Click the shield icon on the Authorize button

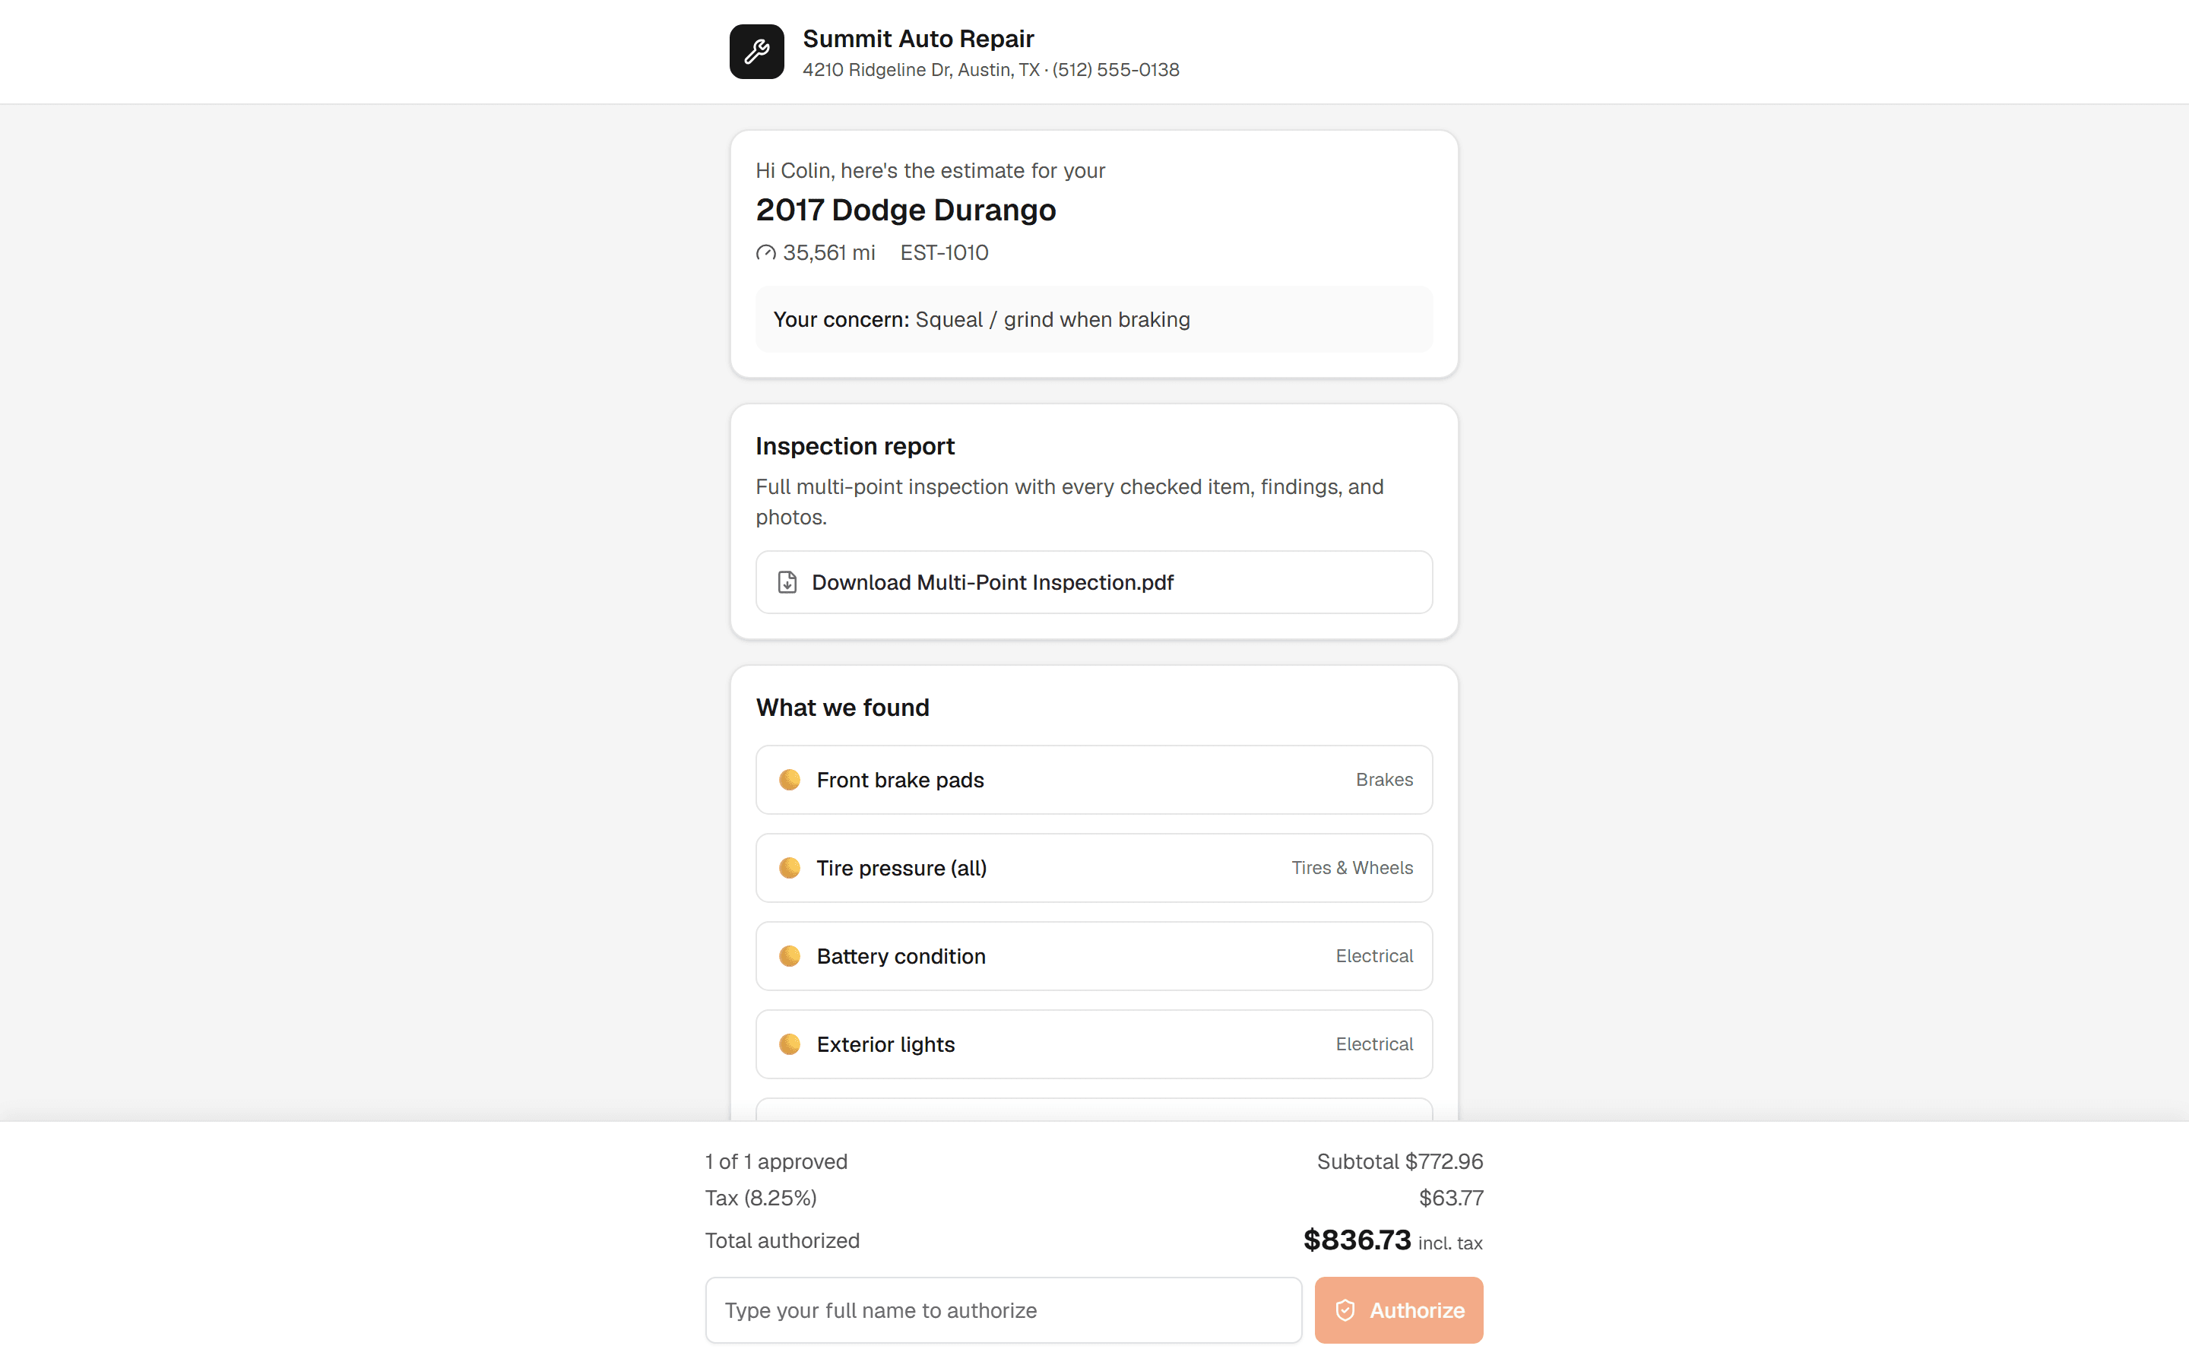click(1345, 1310)
